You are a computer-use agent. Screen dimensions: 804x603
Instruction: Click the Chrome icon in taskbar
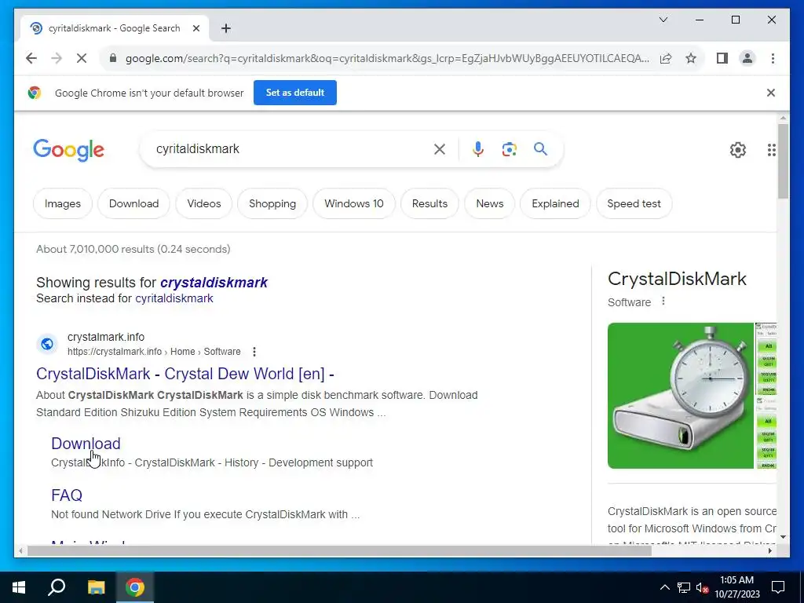point(135,587)
